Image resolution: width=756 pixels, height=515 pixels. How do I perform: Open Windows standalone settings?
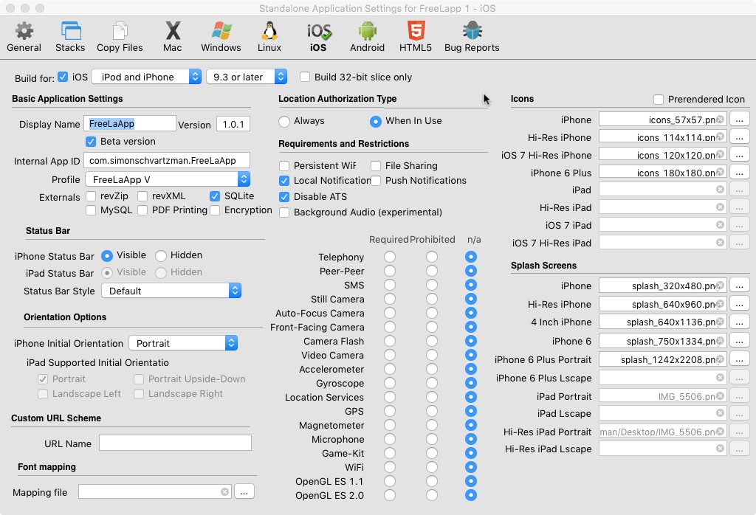[221, 37]
